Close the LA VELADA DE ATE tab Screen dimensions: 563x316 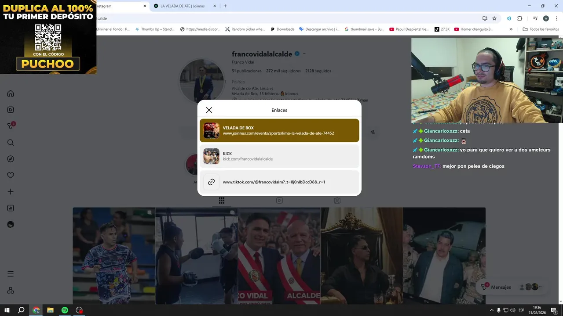coord(215,6)
